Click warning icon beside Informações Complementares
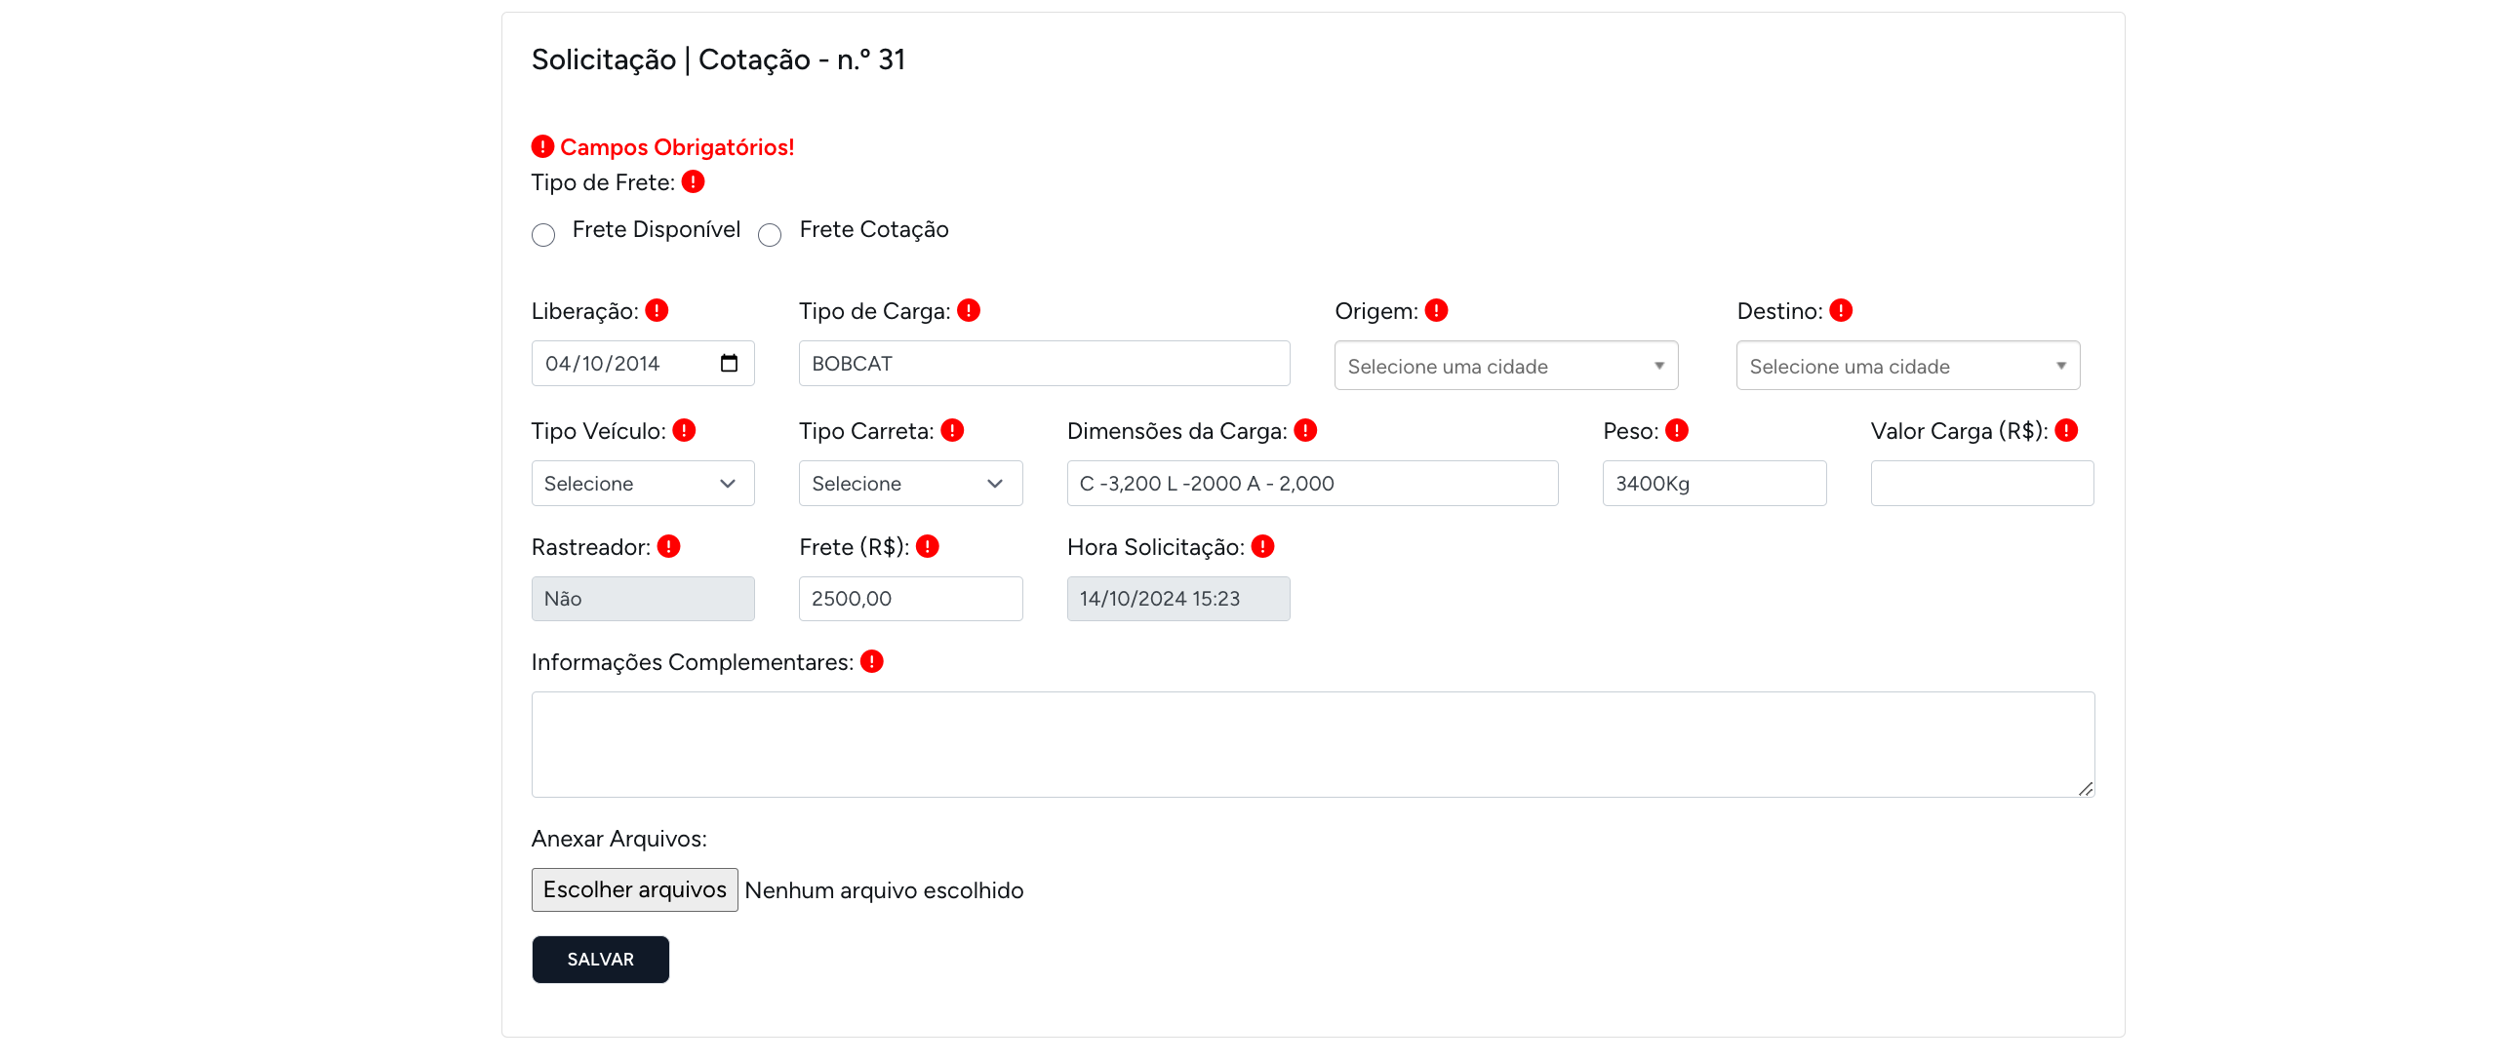 [x=871, y=661]
